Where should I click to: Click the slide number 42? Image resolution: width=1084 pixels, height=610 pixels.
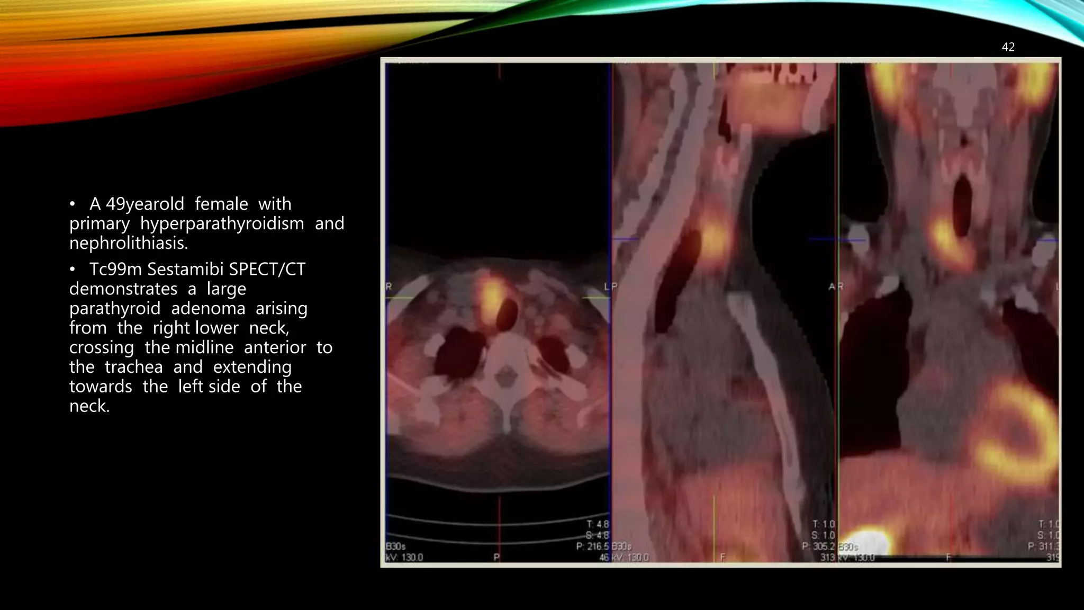click(x=1008, y=47)
